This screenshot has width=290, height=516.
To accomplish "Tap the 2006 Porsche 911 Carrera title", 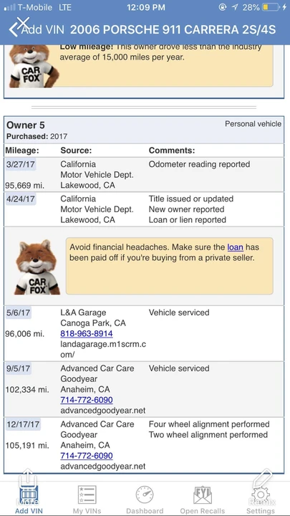I will tap(173, 30).
